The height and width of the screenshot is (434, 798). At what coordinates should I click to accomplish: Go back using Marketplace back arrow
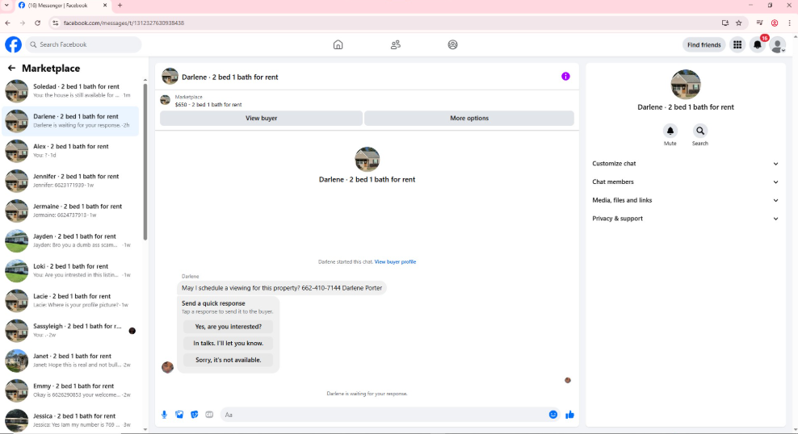[x=11, y=68]
